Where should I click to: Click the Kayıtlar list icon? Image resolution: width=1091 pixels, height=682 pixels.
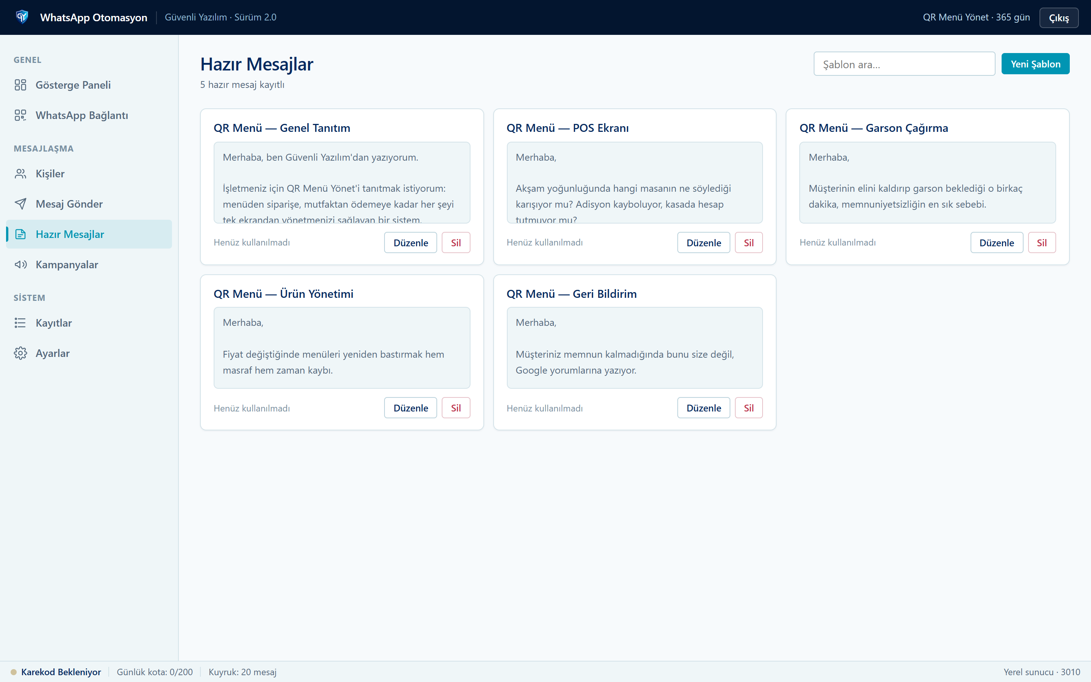tap(20, 323)
